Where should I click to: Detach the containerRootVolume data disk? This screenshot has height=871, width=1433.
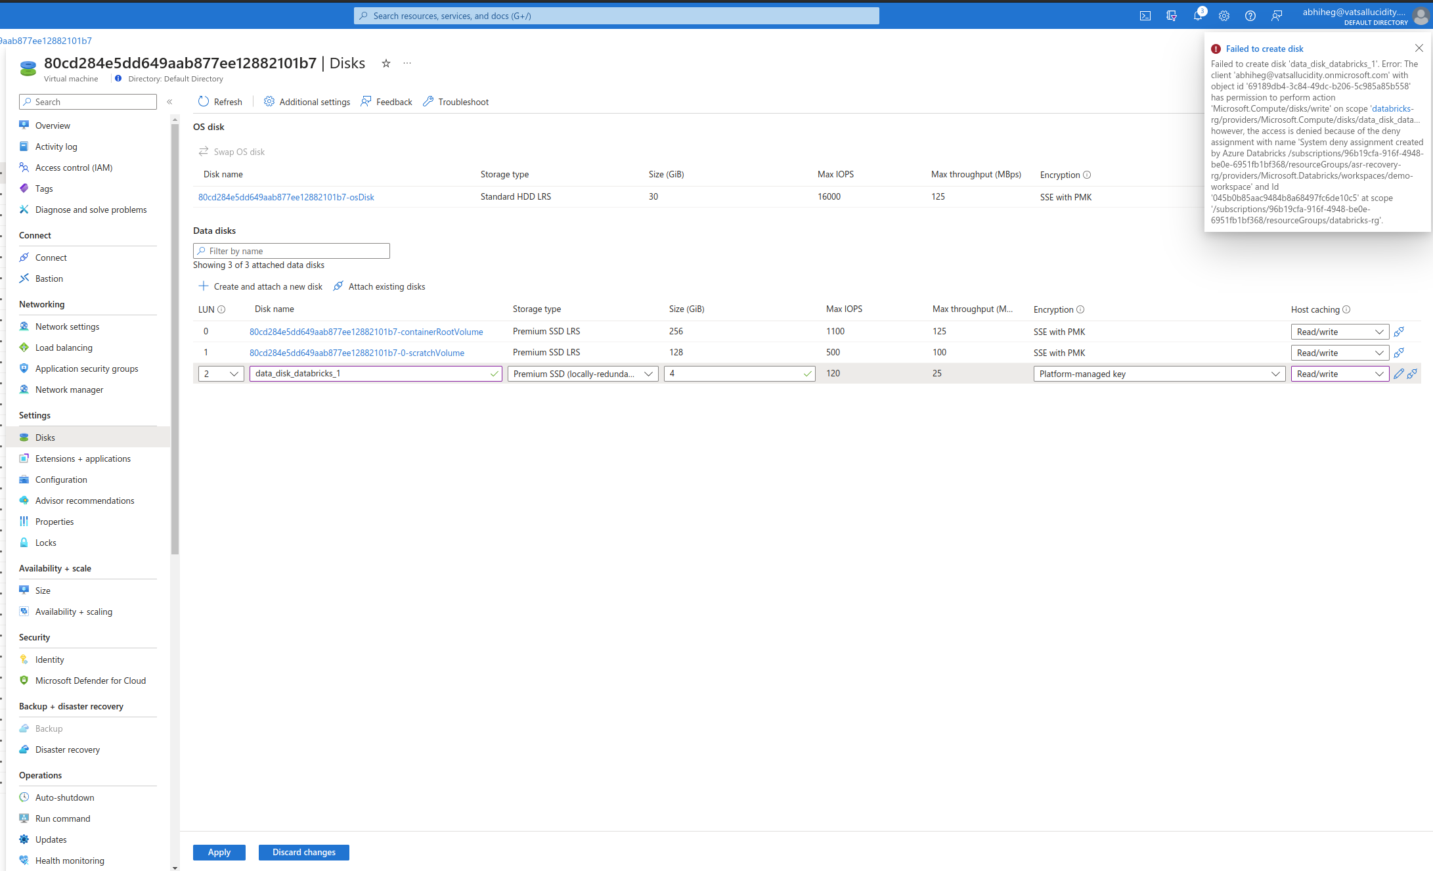1399,332
